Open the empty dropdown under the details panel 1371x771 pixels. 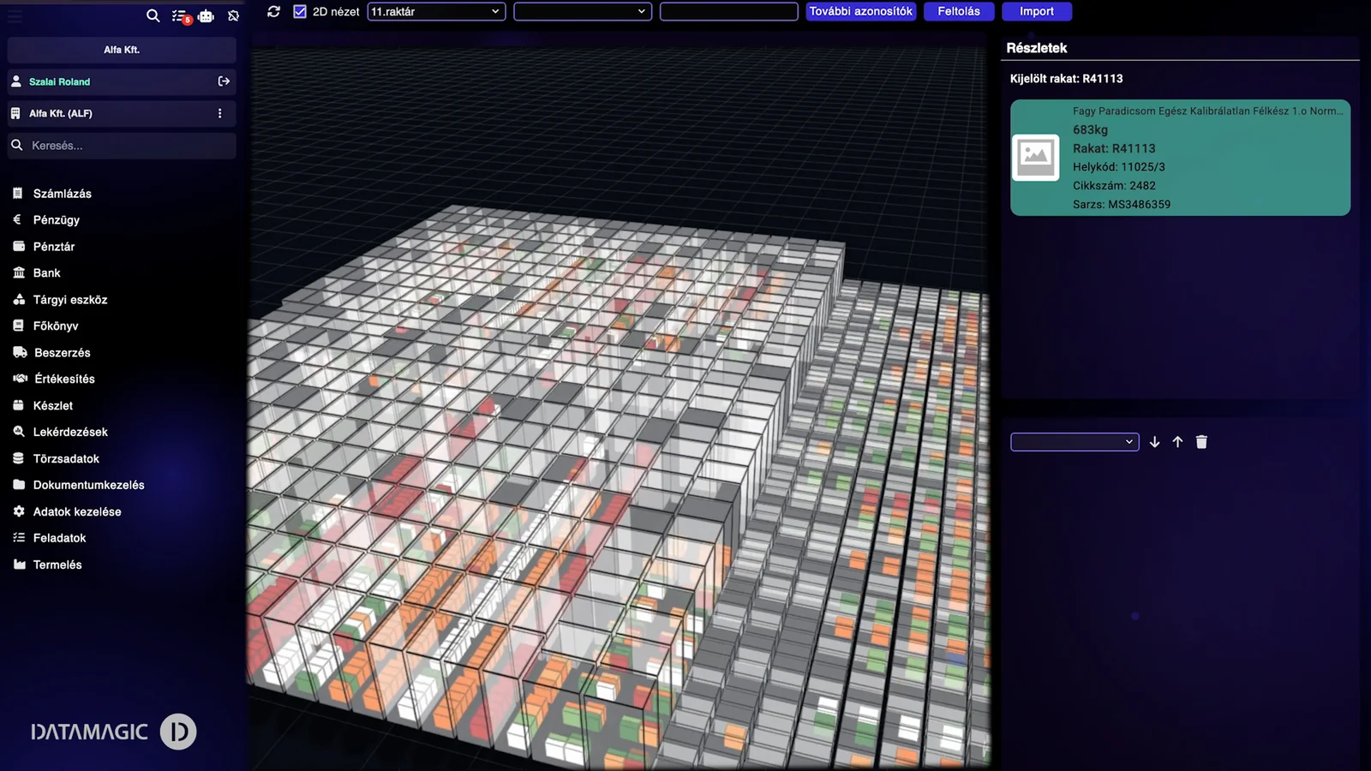click(1075, 442)
